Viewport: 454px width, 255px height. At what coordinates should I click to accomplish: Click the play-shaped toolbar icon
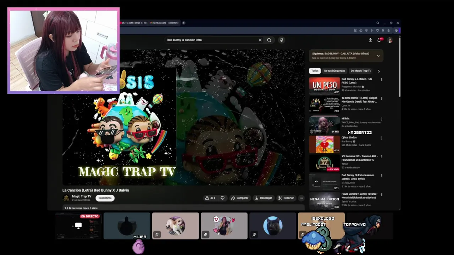[x=372, y=31]
